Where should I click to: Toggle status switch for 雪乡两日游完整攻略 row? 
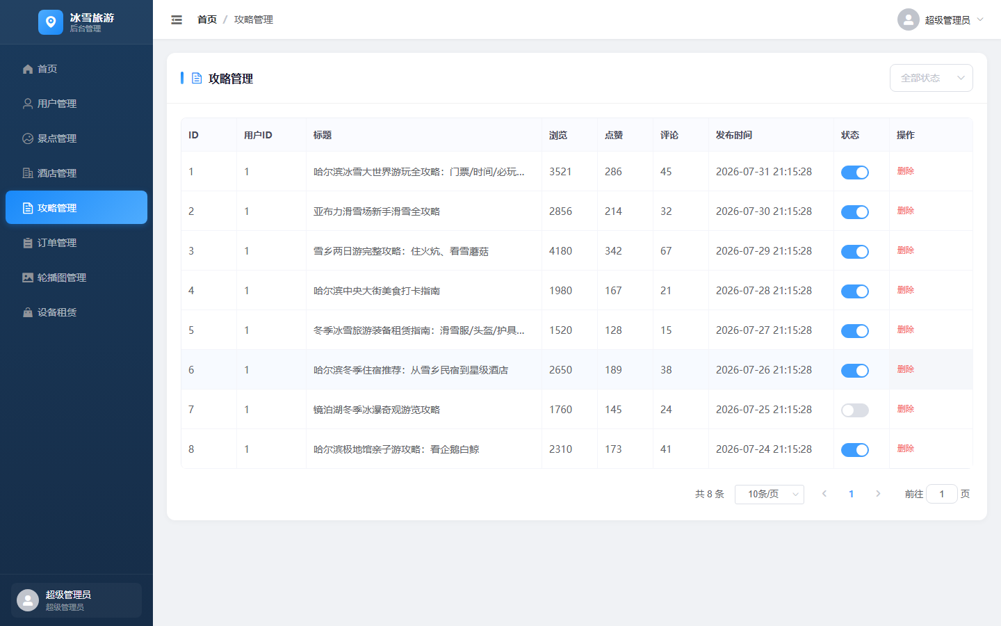[x=855, y=252]
